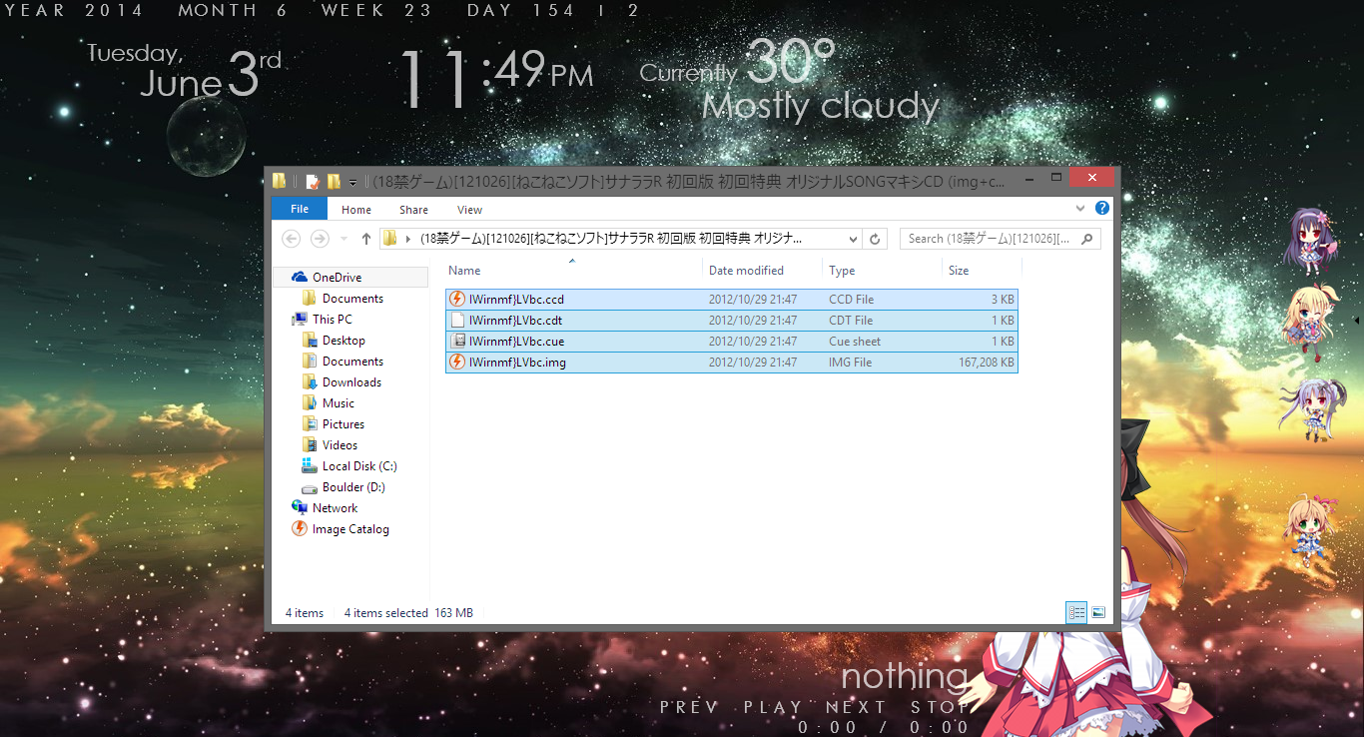Open the View ribbon tab

tap(469, 210)
